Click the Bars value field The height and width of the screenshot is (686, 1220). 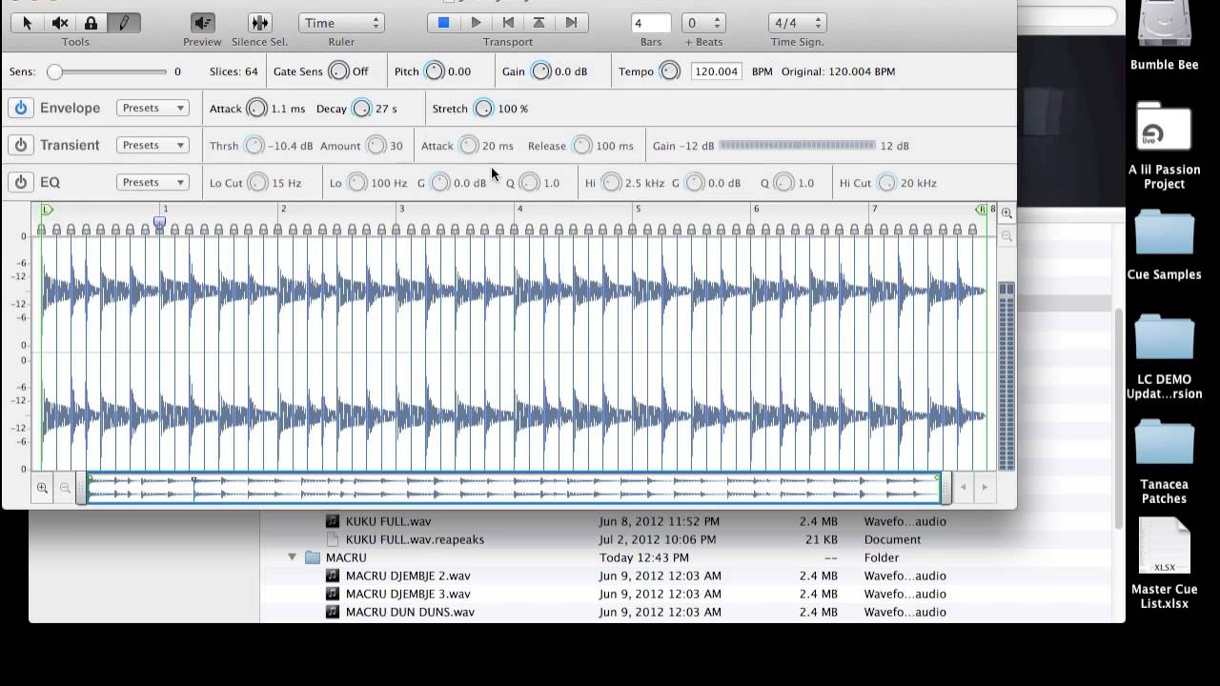651,23
